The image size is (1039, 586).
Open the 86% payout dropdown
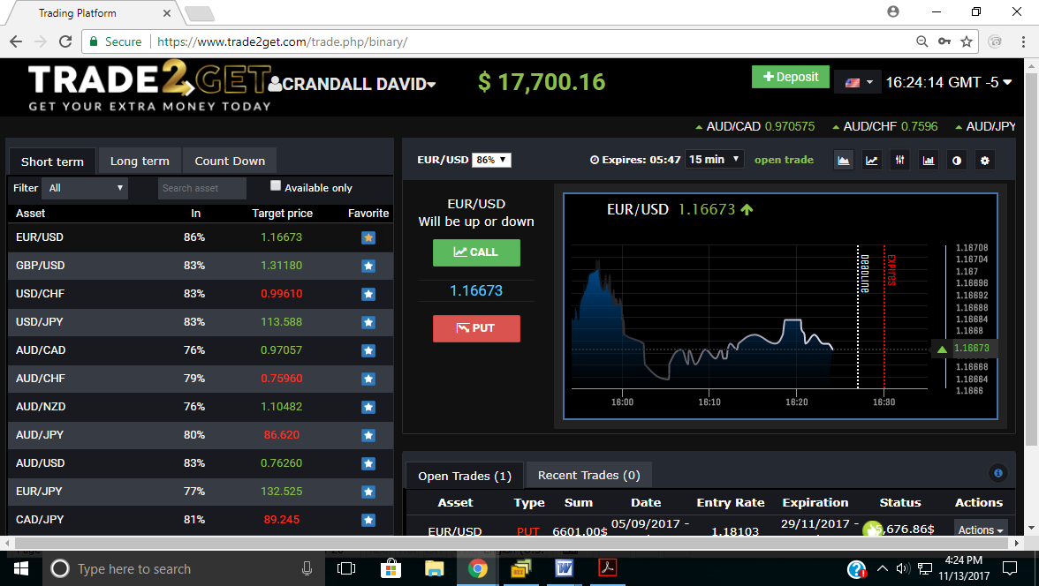tap(491, 160)
